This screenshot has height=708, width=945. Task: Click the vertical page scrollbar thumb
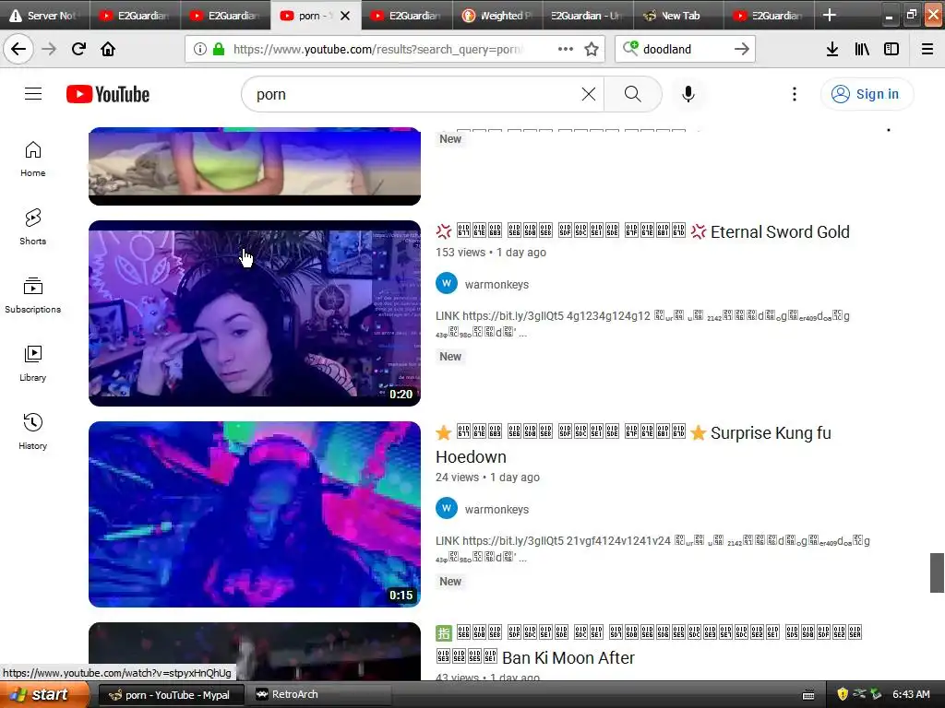point(937,572)
